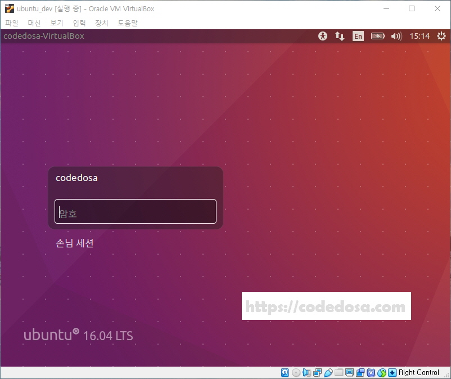
Task: Close the VirtualBox window
Action: (438, 8)
